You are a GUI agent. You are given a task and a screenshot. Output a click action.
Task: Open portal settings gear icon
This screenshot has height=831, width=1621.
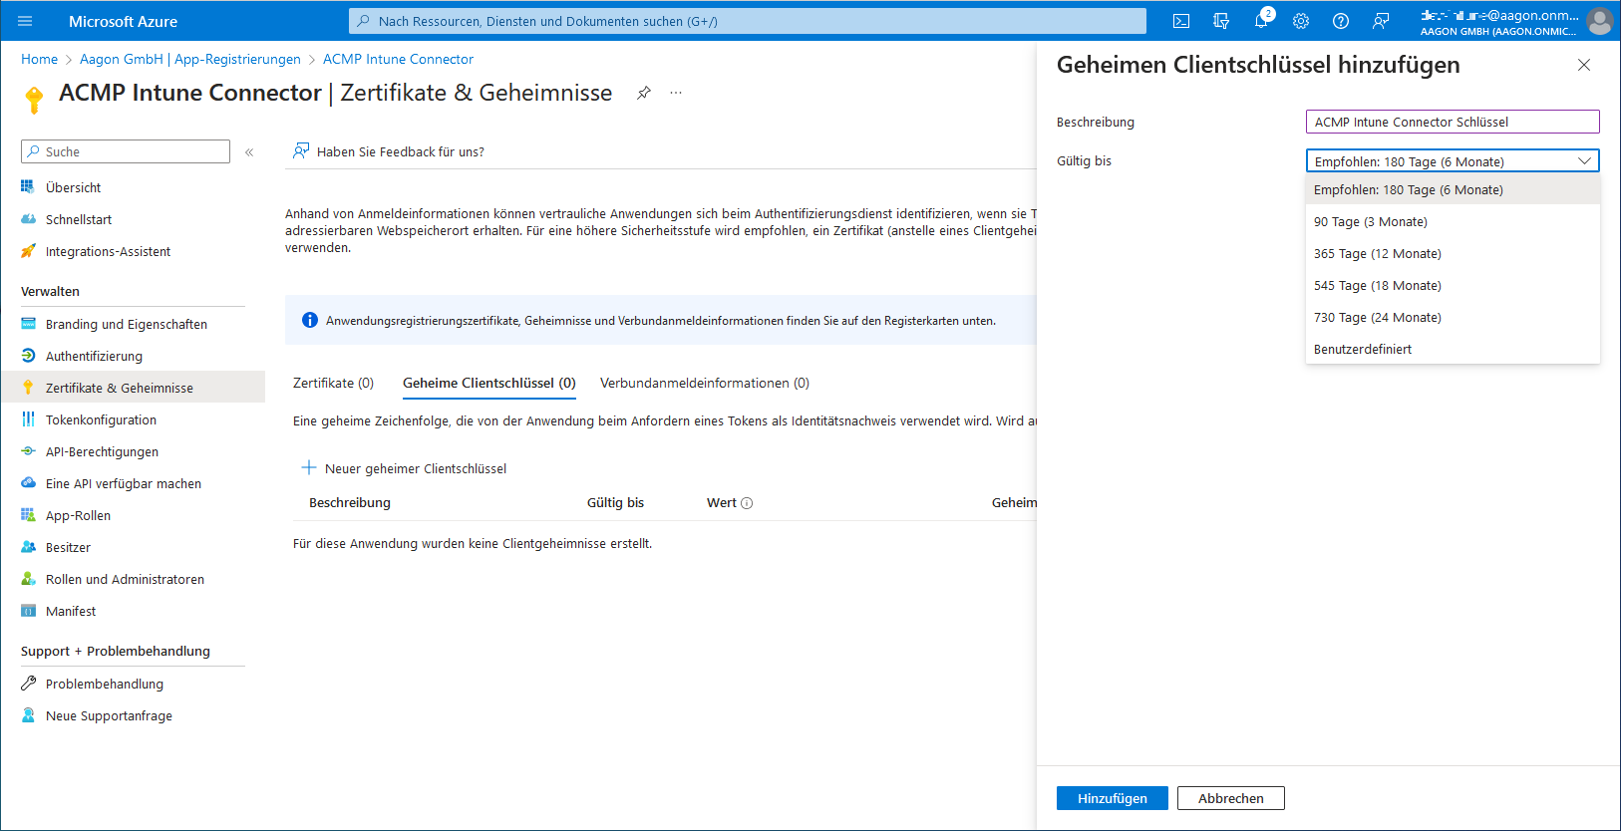tap(1301, 21)
